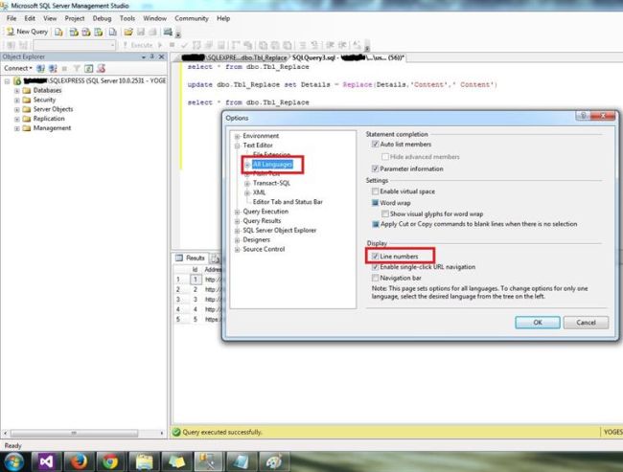This screenshot has width=623, height=472.
Task: Click the Disconnect icon in Object Explorer
Action: click(x=53, y=68)
